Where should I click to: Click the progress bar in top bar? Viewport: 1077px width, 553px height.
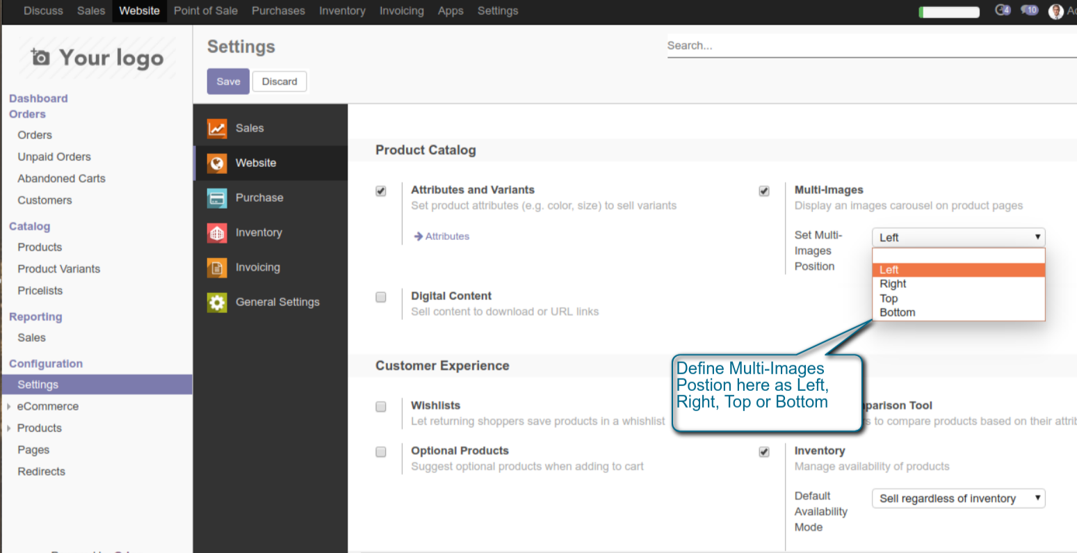pos(949,12)
